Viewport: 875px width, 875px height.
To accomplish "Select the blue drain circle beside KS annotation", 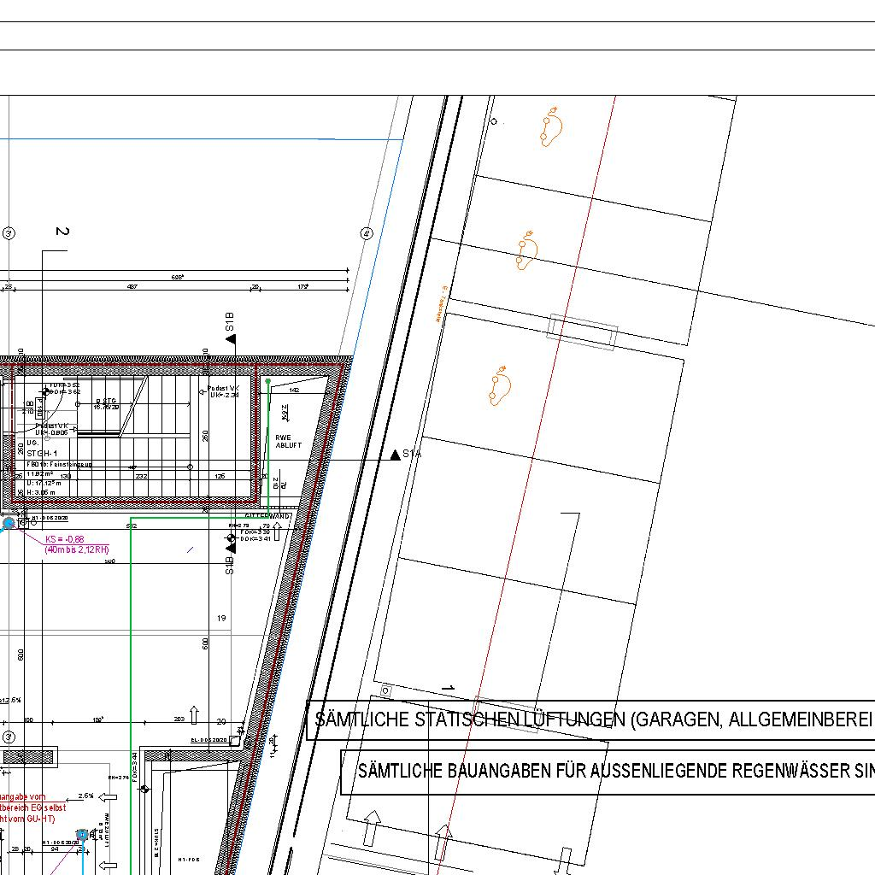I will [x=9, y=523].
